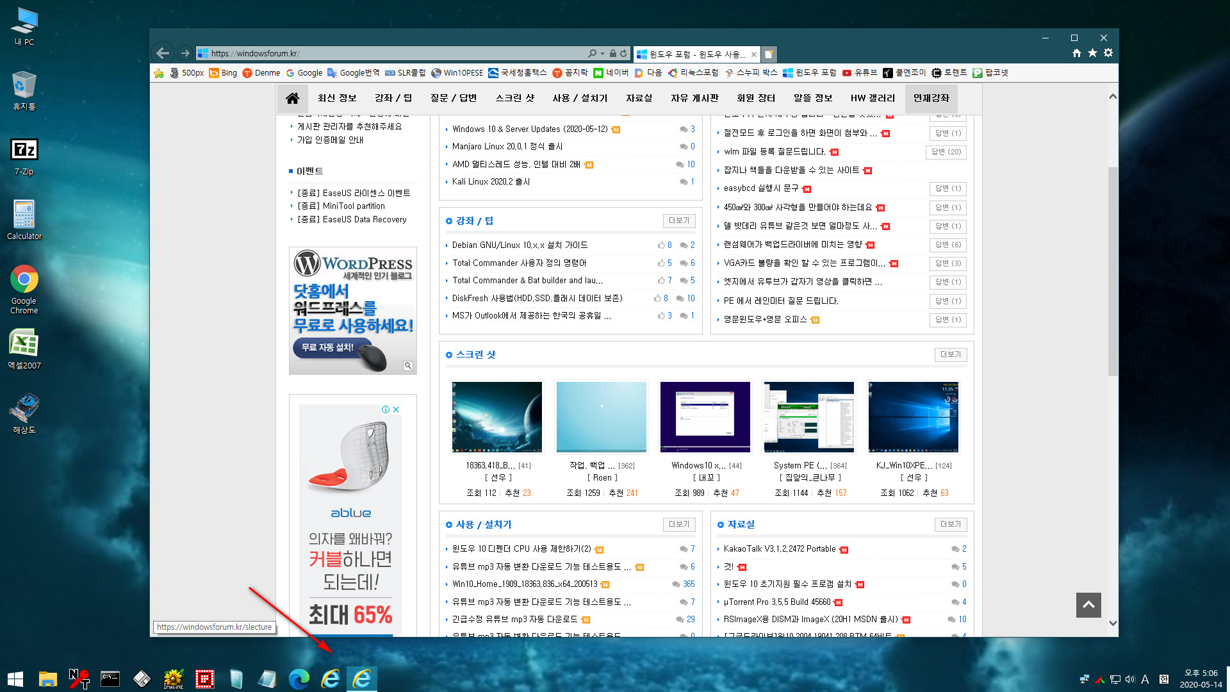Open the 휴지통 recycle bin icon
This screenshot has width=1230, height=692.
coord(24,91)
